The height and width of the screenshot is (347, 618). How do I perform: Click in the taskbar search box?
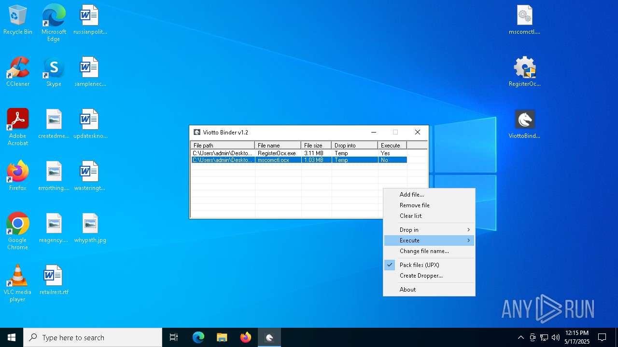[x=93, y=337]
